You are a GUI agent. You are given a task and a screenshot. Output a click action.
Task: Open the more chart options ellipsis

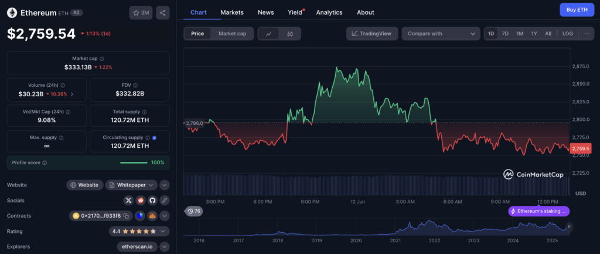587,33
